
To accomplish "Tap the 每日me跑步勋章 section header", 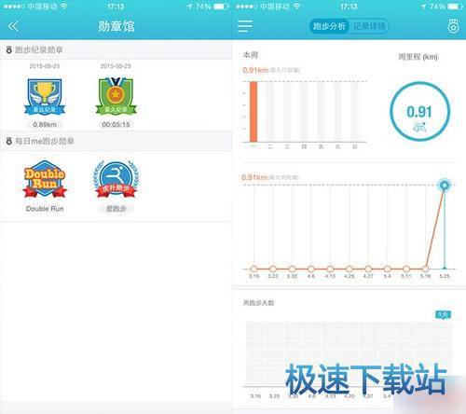I will pyautogui.click(x=116, y=141).
